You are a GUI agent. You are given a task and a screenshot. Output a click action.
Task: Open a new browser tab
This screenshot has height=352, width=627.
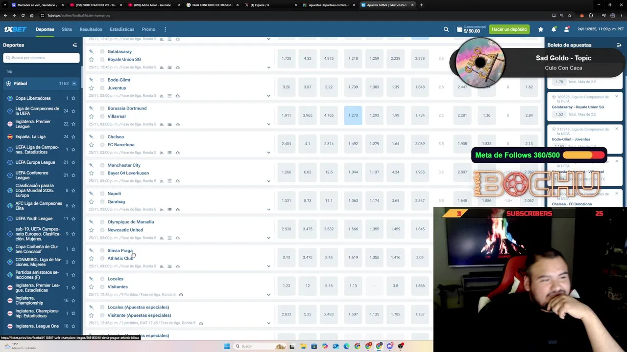421,5
